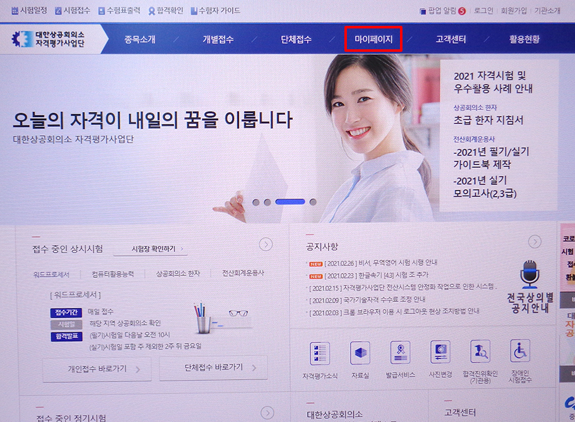Click -2021년 실기 모의고사(2,3급) text
Image resolution: width=575 pixels, height=422 pixels.
pyautogui.click(x=485, y=186)
